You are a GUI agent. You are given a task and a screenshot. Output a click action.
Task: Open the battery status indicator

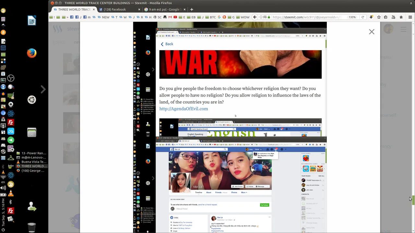(x=3, y=195)
